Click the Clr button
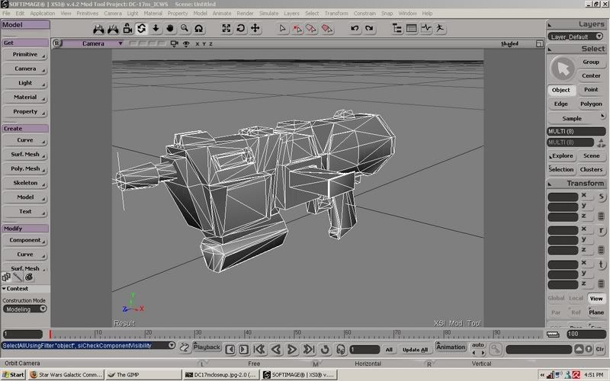 [x=599, y=349]
